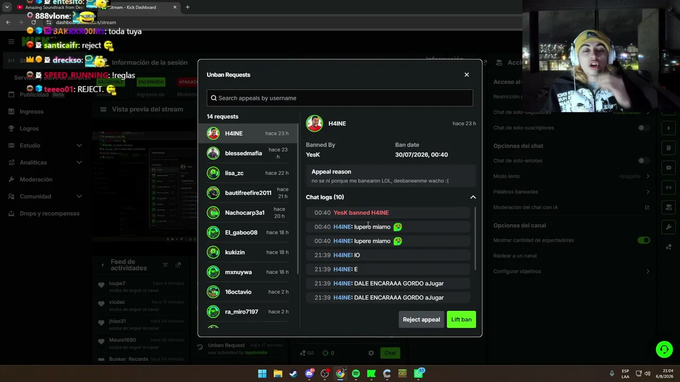Toggle Mostrar cantidad de espectadores switch
The height and width of the screenshot is (382, 680).
pos(643,240)
